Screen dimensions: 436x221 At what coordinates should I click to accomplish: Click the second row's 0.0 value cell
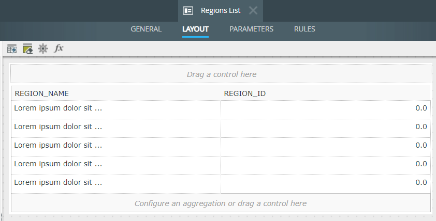(x=326, y=127)
